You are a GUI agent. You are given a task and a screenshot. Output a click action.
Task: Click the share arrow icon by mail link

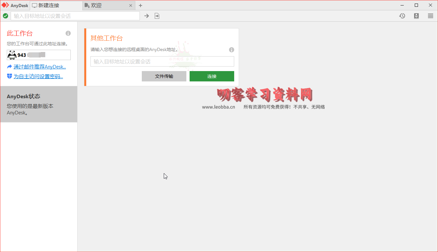(9, 67)
